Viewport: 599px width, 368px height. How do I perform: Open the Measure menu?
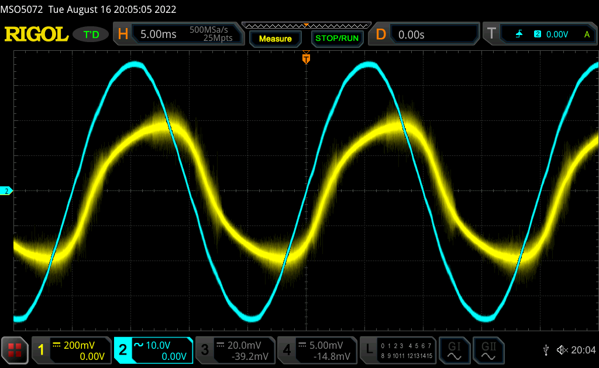pyautogui.click(x=275, y=39)
